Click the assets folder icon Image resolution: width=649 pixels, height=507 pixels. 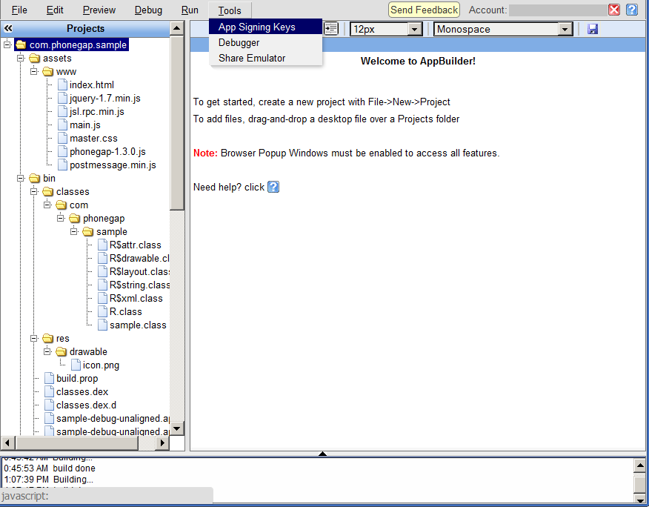(34, 58)
